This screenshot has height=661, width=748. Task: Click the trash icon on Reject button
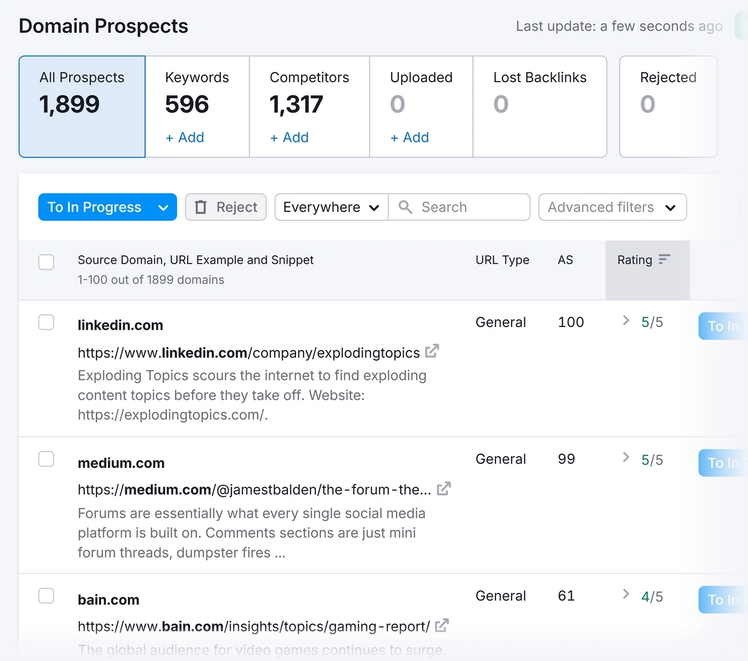pos(201,207)
